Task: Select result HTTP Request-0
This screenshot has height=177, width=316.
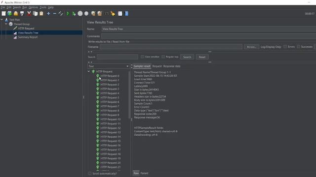Action: (110, 76)
